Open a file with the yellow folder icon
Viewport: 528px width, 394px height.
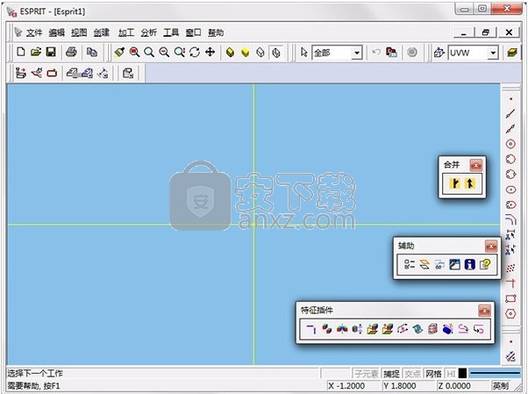36,53
